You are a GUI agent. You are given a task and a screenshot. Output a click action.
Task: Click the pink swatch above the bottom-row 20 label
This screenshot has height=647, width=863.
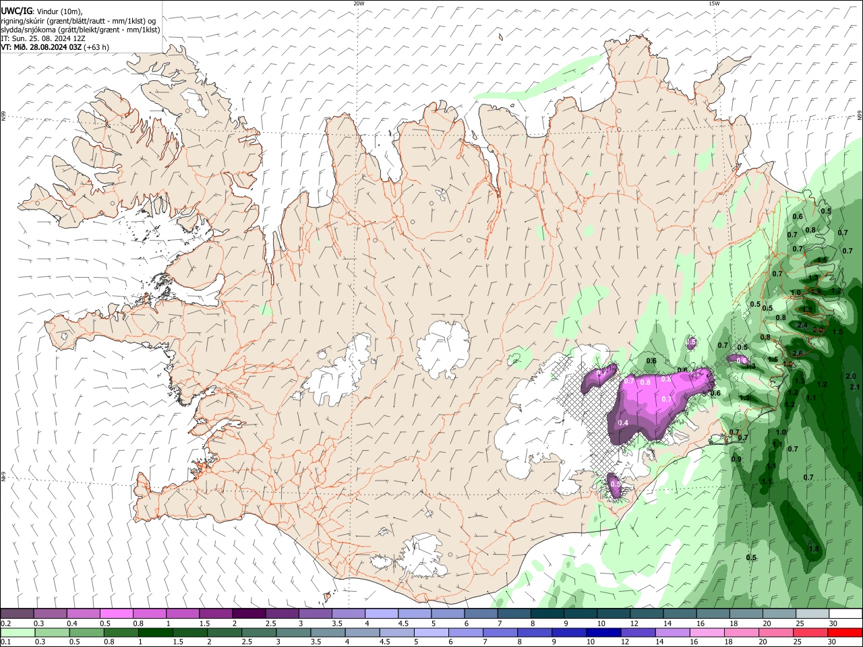[775, 633]
